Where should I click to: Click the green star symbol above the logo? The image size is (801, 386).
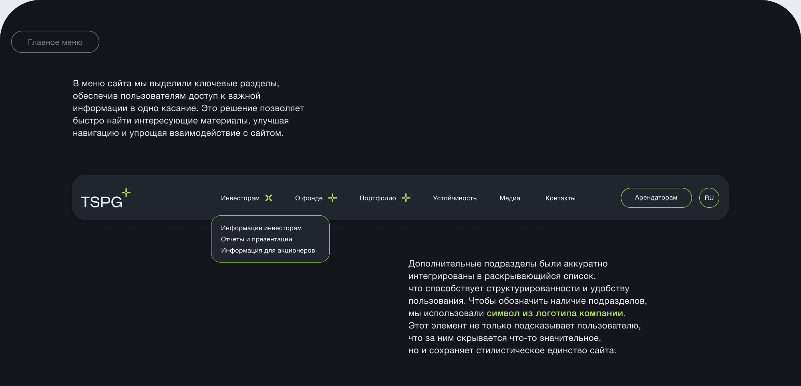[126, 193]
